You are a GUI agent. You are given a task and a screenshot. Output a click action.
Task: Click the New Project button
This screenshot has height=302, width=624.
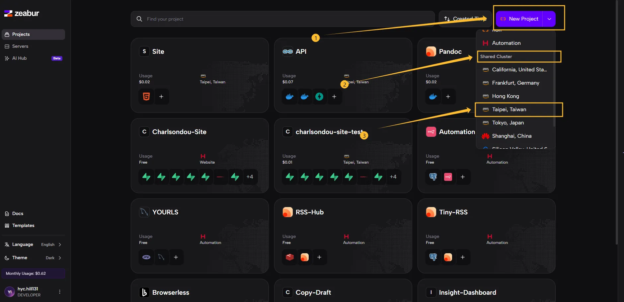pos(520,19)
